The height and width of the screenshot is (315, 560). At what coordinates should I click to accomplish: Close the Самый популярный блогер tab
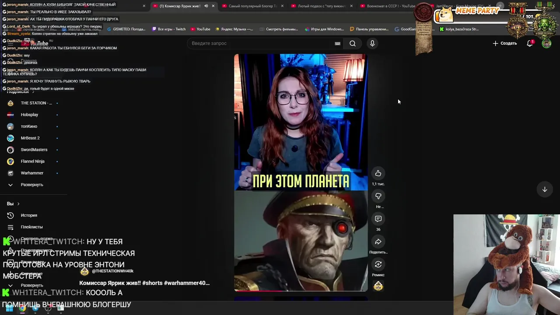click(x=282, y=6)
